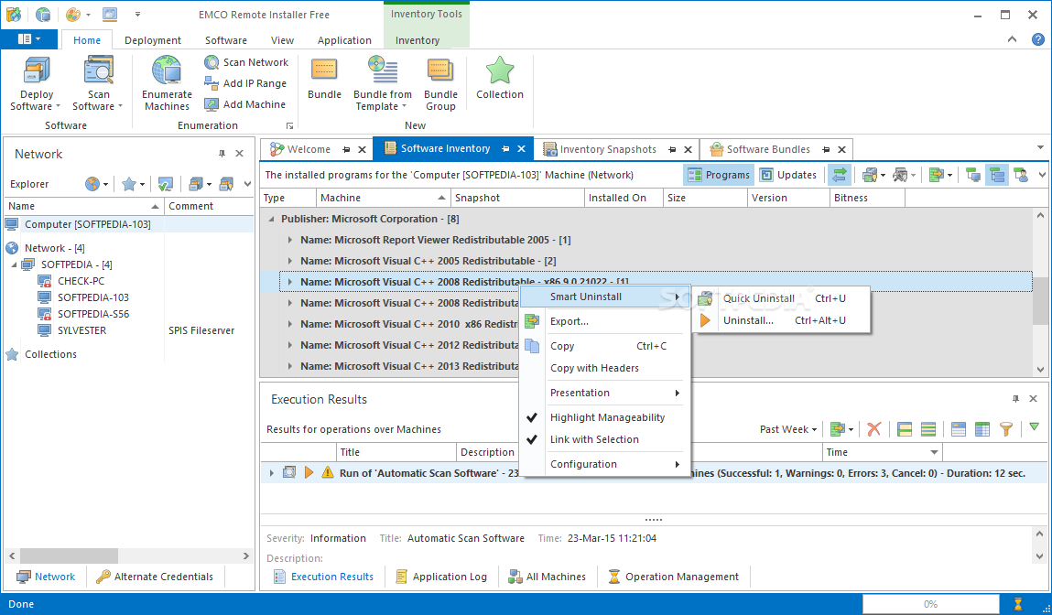Click Add IP Range in ribbon
1052x615 pixels.
(244, 83)
